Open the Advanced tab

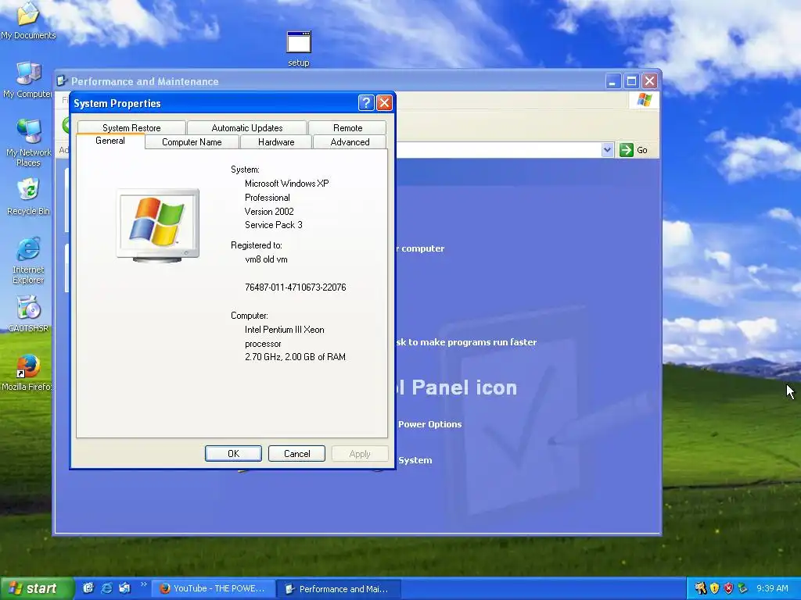click(x=350, y=142)
